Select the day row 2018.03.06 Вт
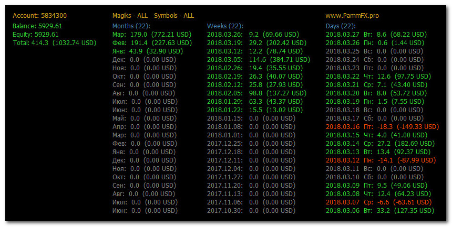This screenshot has width=452, height=227. tap(380, 211)
